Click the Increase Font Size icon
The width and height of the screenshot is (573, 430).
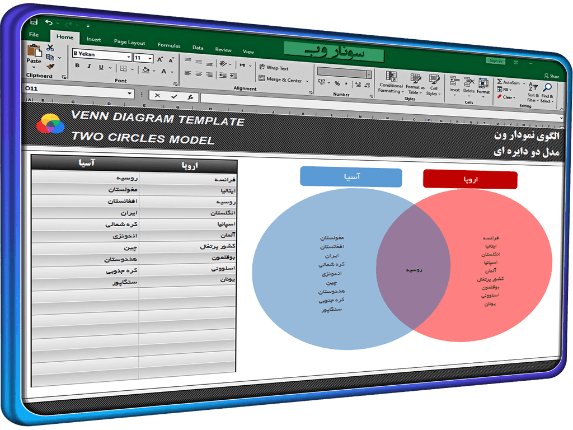point(160,59)
